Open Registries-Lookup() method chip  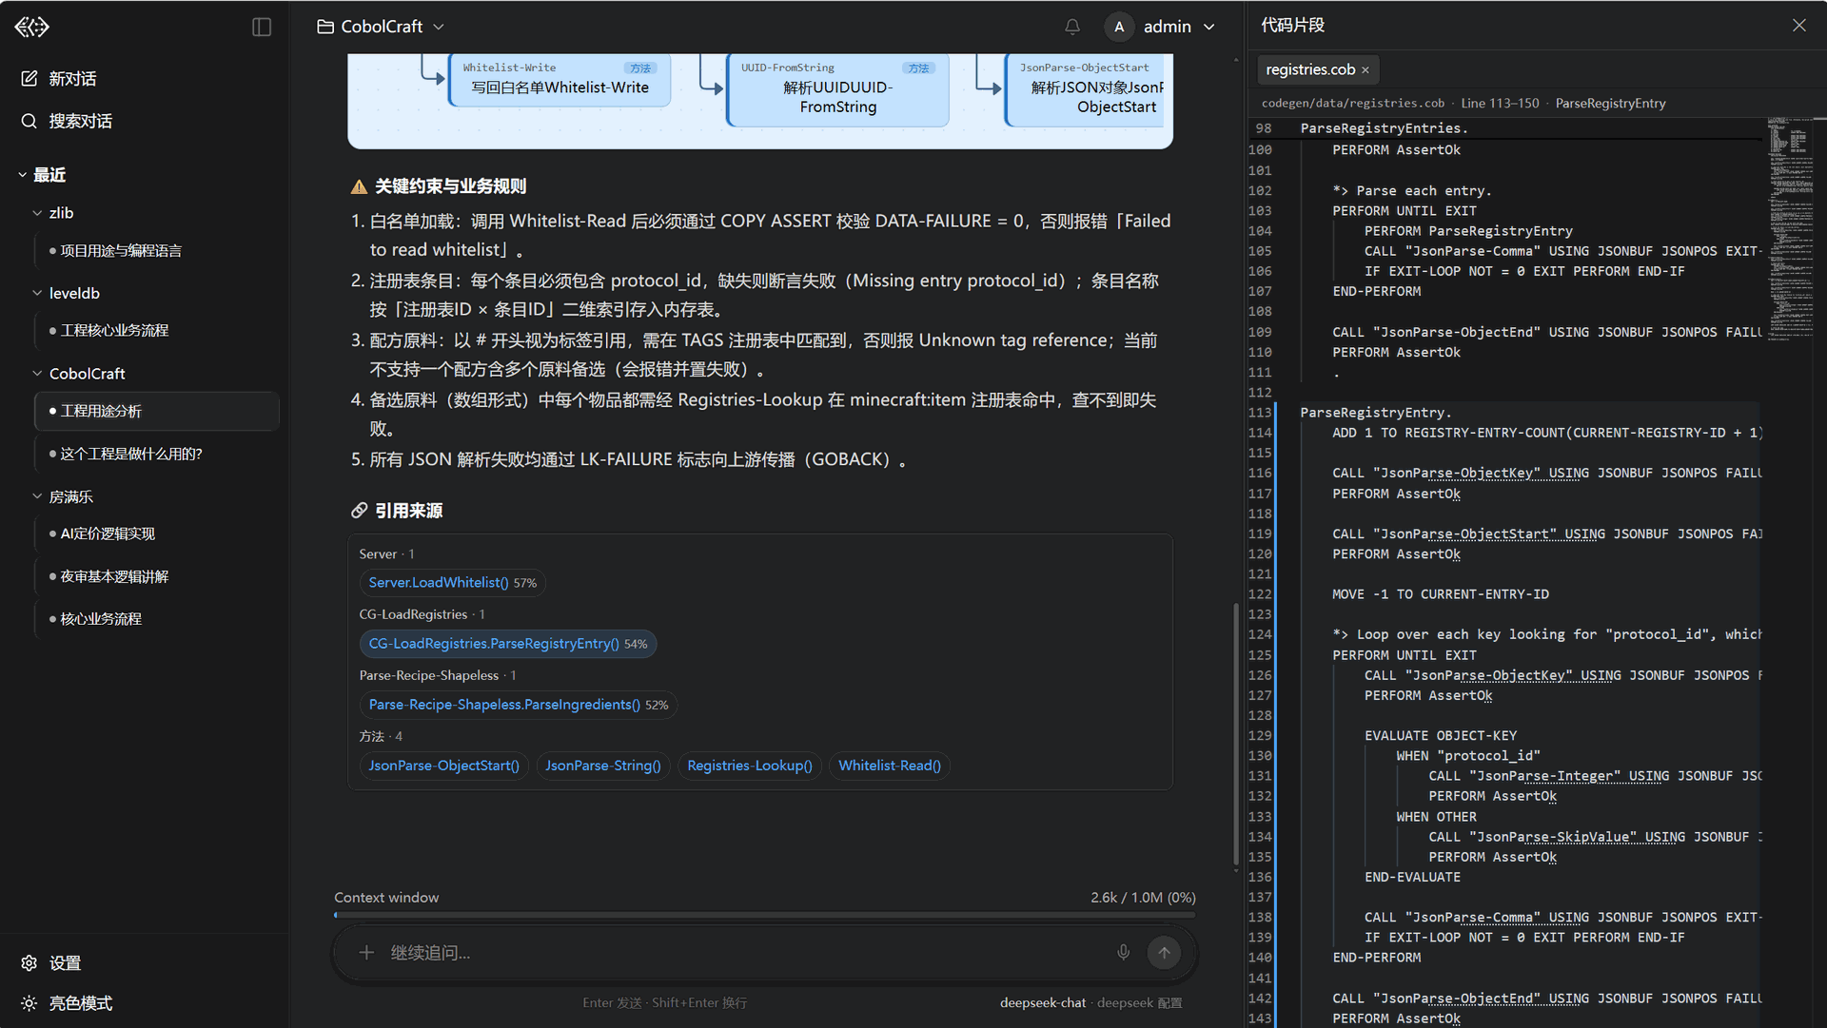(x=750, y=766)
